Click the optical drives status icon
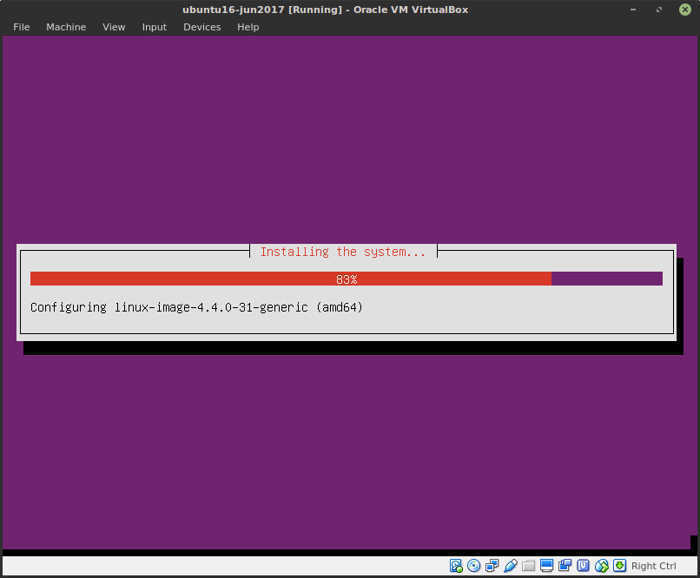700x578 pixels. tap(474, 565)
